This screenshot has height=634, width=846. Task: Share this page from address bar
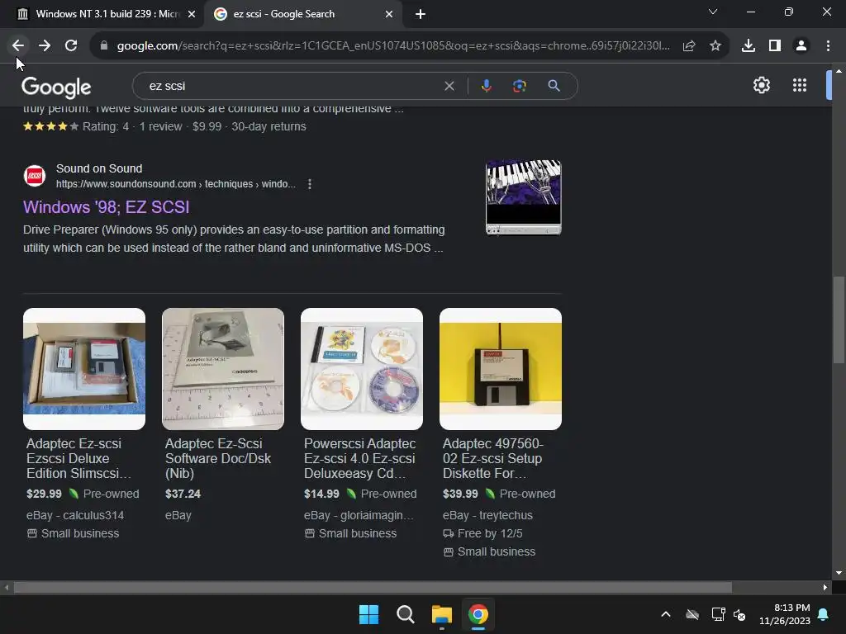click(x=689, y=46)
